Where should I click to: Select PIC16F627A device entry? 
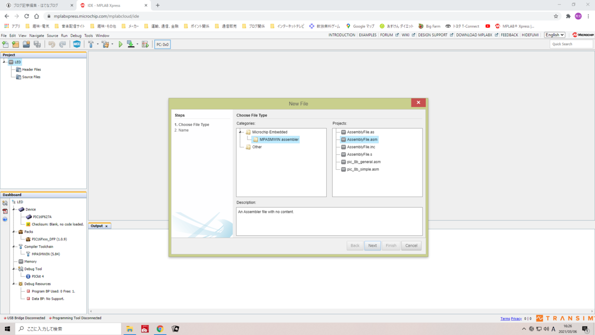pyautogui.click(x=39, y=217)
